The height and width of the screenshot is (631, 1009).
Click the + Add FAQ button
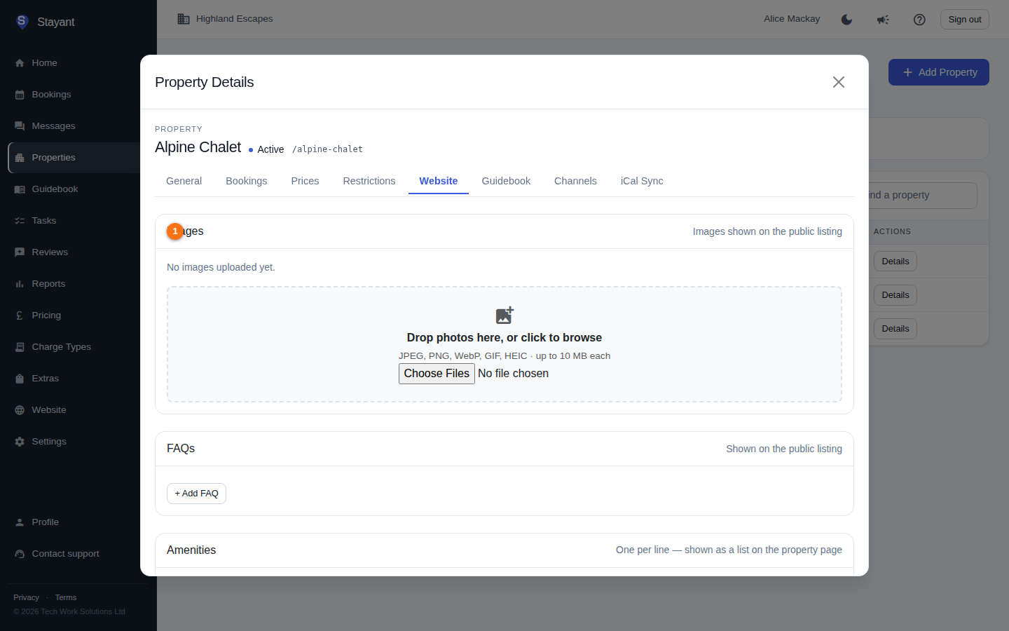pos(196,494)
